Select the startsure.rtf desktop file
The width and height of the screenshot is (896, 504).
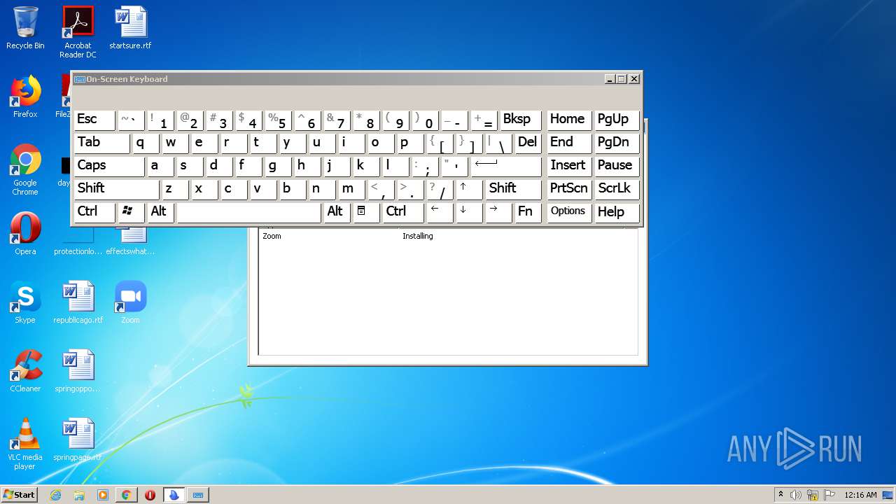pyautogui.click(x=130, y=28)
